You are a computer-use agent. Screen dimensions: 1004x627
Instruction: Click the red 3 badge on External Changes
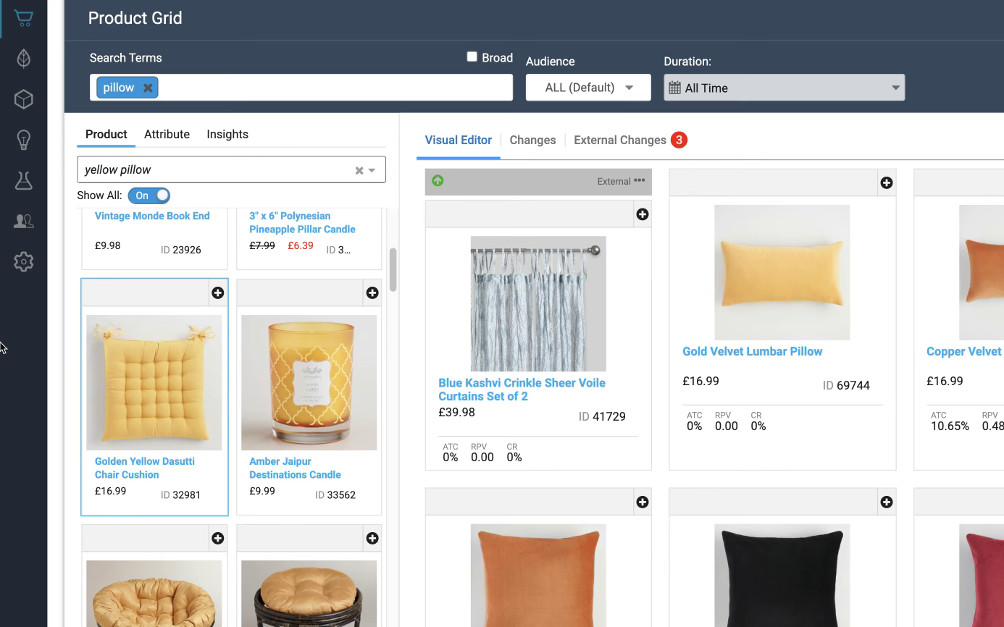[x=679, y=140]
